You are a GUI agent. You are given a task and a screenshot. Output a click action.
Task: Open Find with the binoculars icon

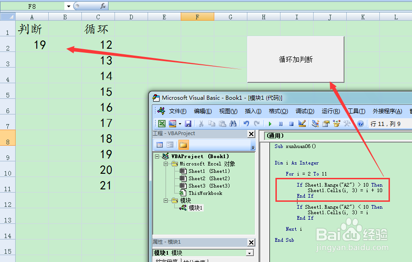233,123
